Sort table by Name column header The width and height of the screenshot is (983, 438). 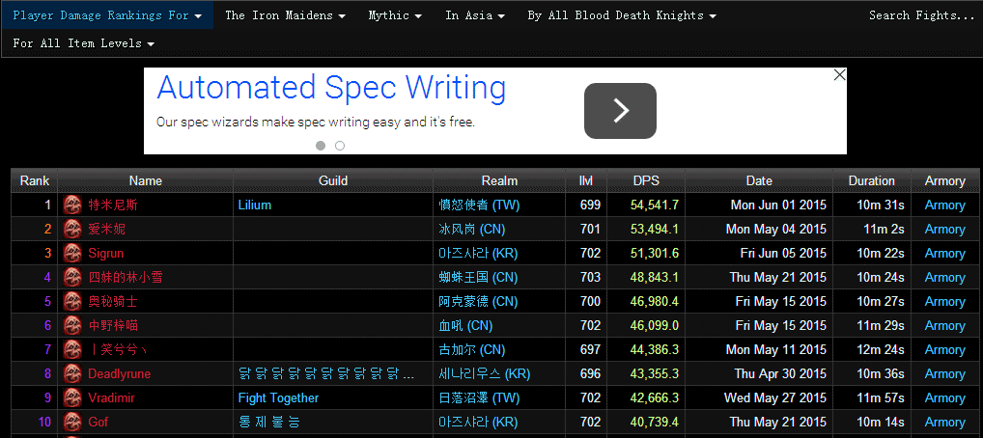(146, 180)
